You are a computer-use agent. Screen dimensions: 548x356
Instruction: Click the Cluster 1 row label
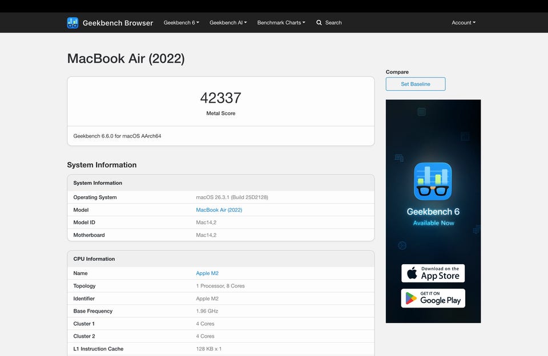pyautogui.click(x=84, y=323)
